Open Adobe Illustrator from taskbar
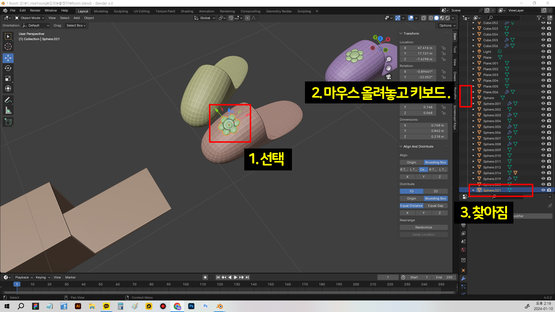This screenshot has width=555, height=312. click(x=78, y=306)
